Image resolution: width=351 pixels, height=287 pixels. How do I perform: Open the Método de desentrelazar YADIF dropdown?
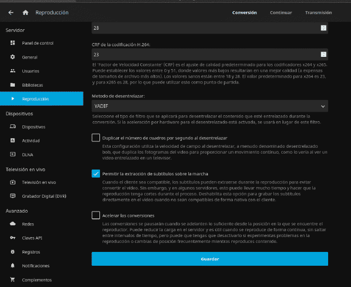[210, 106]
